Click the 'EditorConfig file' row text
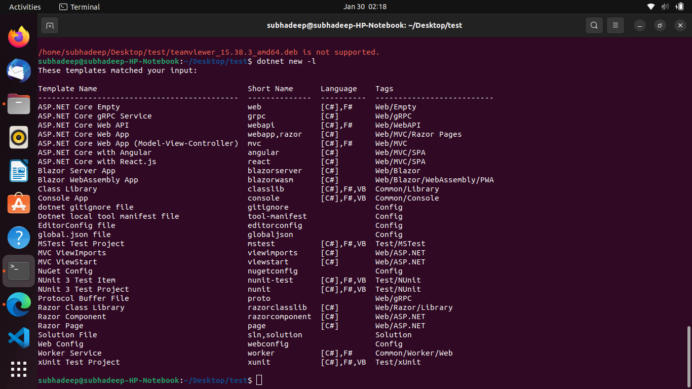692x389 pixels. coord(76,225)
